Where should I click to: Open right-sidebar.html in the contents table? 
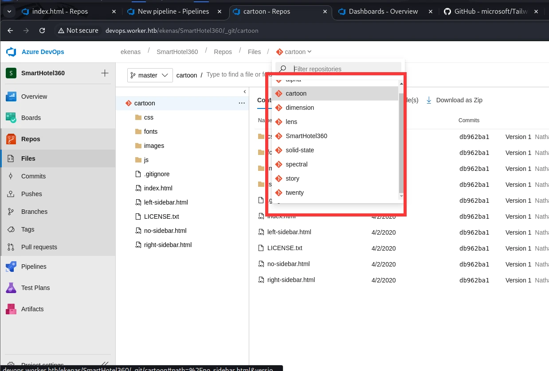click(x=291, y=280)
